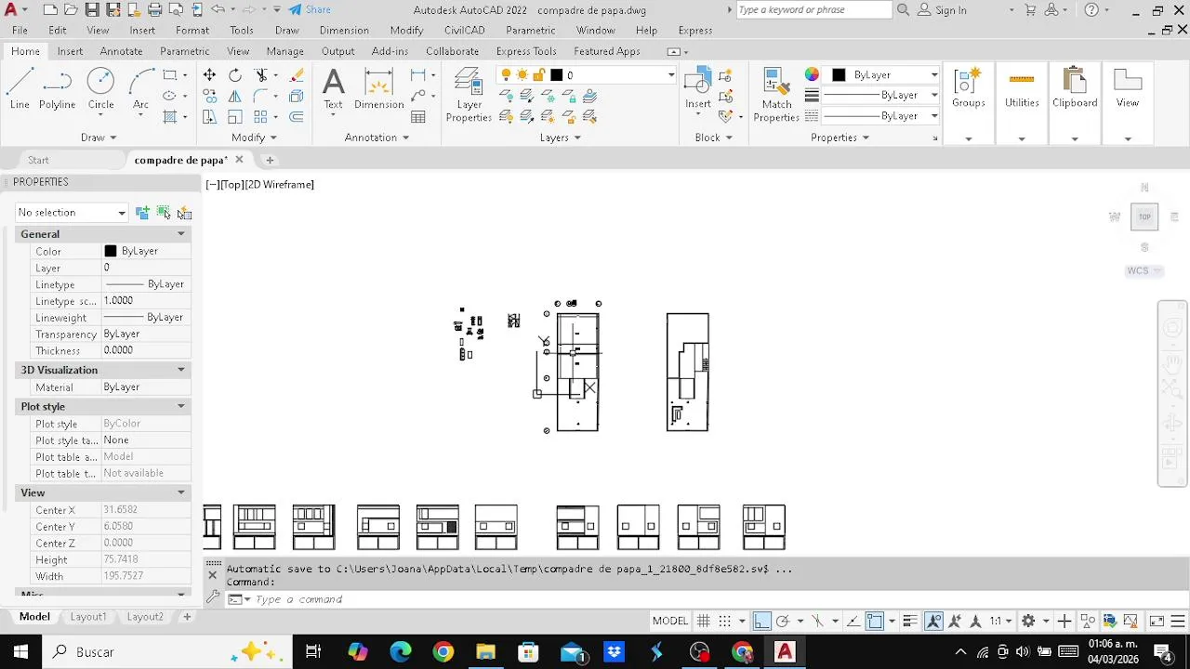The image size is (1190, 669).
Task: Click Quick Select icon in Properties palette
Action: pyautogui.click(x=184, y=213)
